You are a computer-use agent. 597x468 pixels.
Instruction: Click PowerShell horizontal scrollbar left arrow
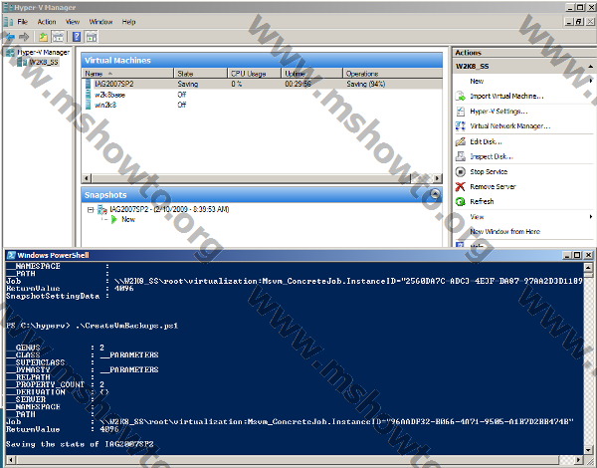[10, 460]
